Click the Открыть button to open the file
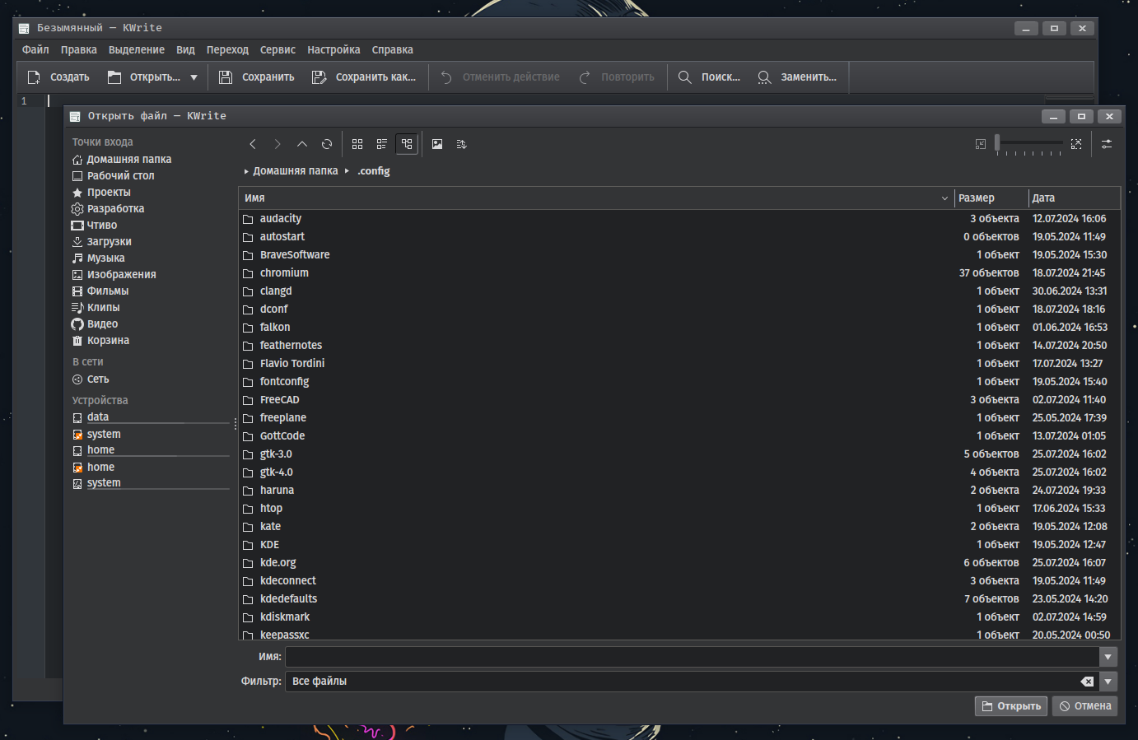This screenshot has height=740, width=1138. [1010, 705]
